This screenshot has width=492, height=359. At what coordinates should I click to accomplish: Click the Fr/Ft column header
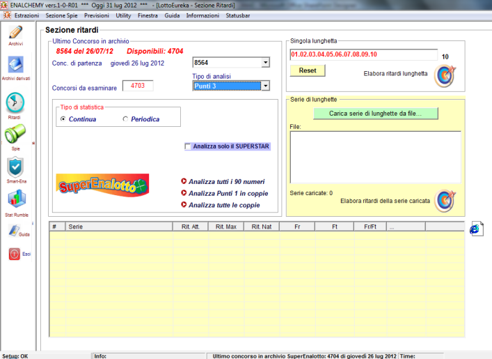(370, 227)
